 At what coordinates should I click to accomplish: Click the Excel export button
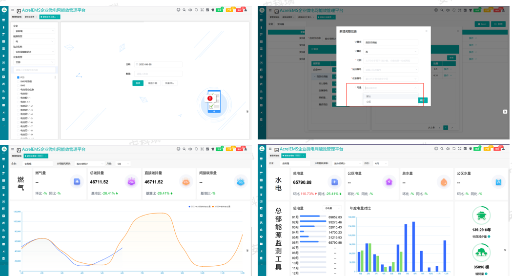[x=482, y=24]
